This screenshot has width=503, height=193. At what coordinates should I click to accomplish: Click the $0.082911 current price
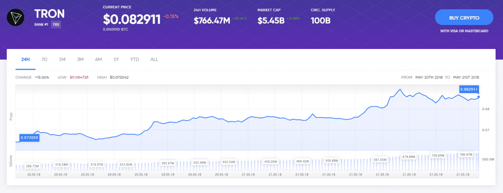pyautogui.click(x=132, y=20)
